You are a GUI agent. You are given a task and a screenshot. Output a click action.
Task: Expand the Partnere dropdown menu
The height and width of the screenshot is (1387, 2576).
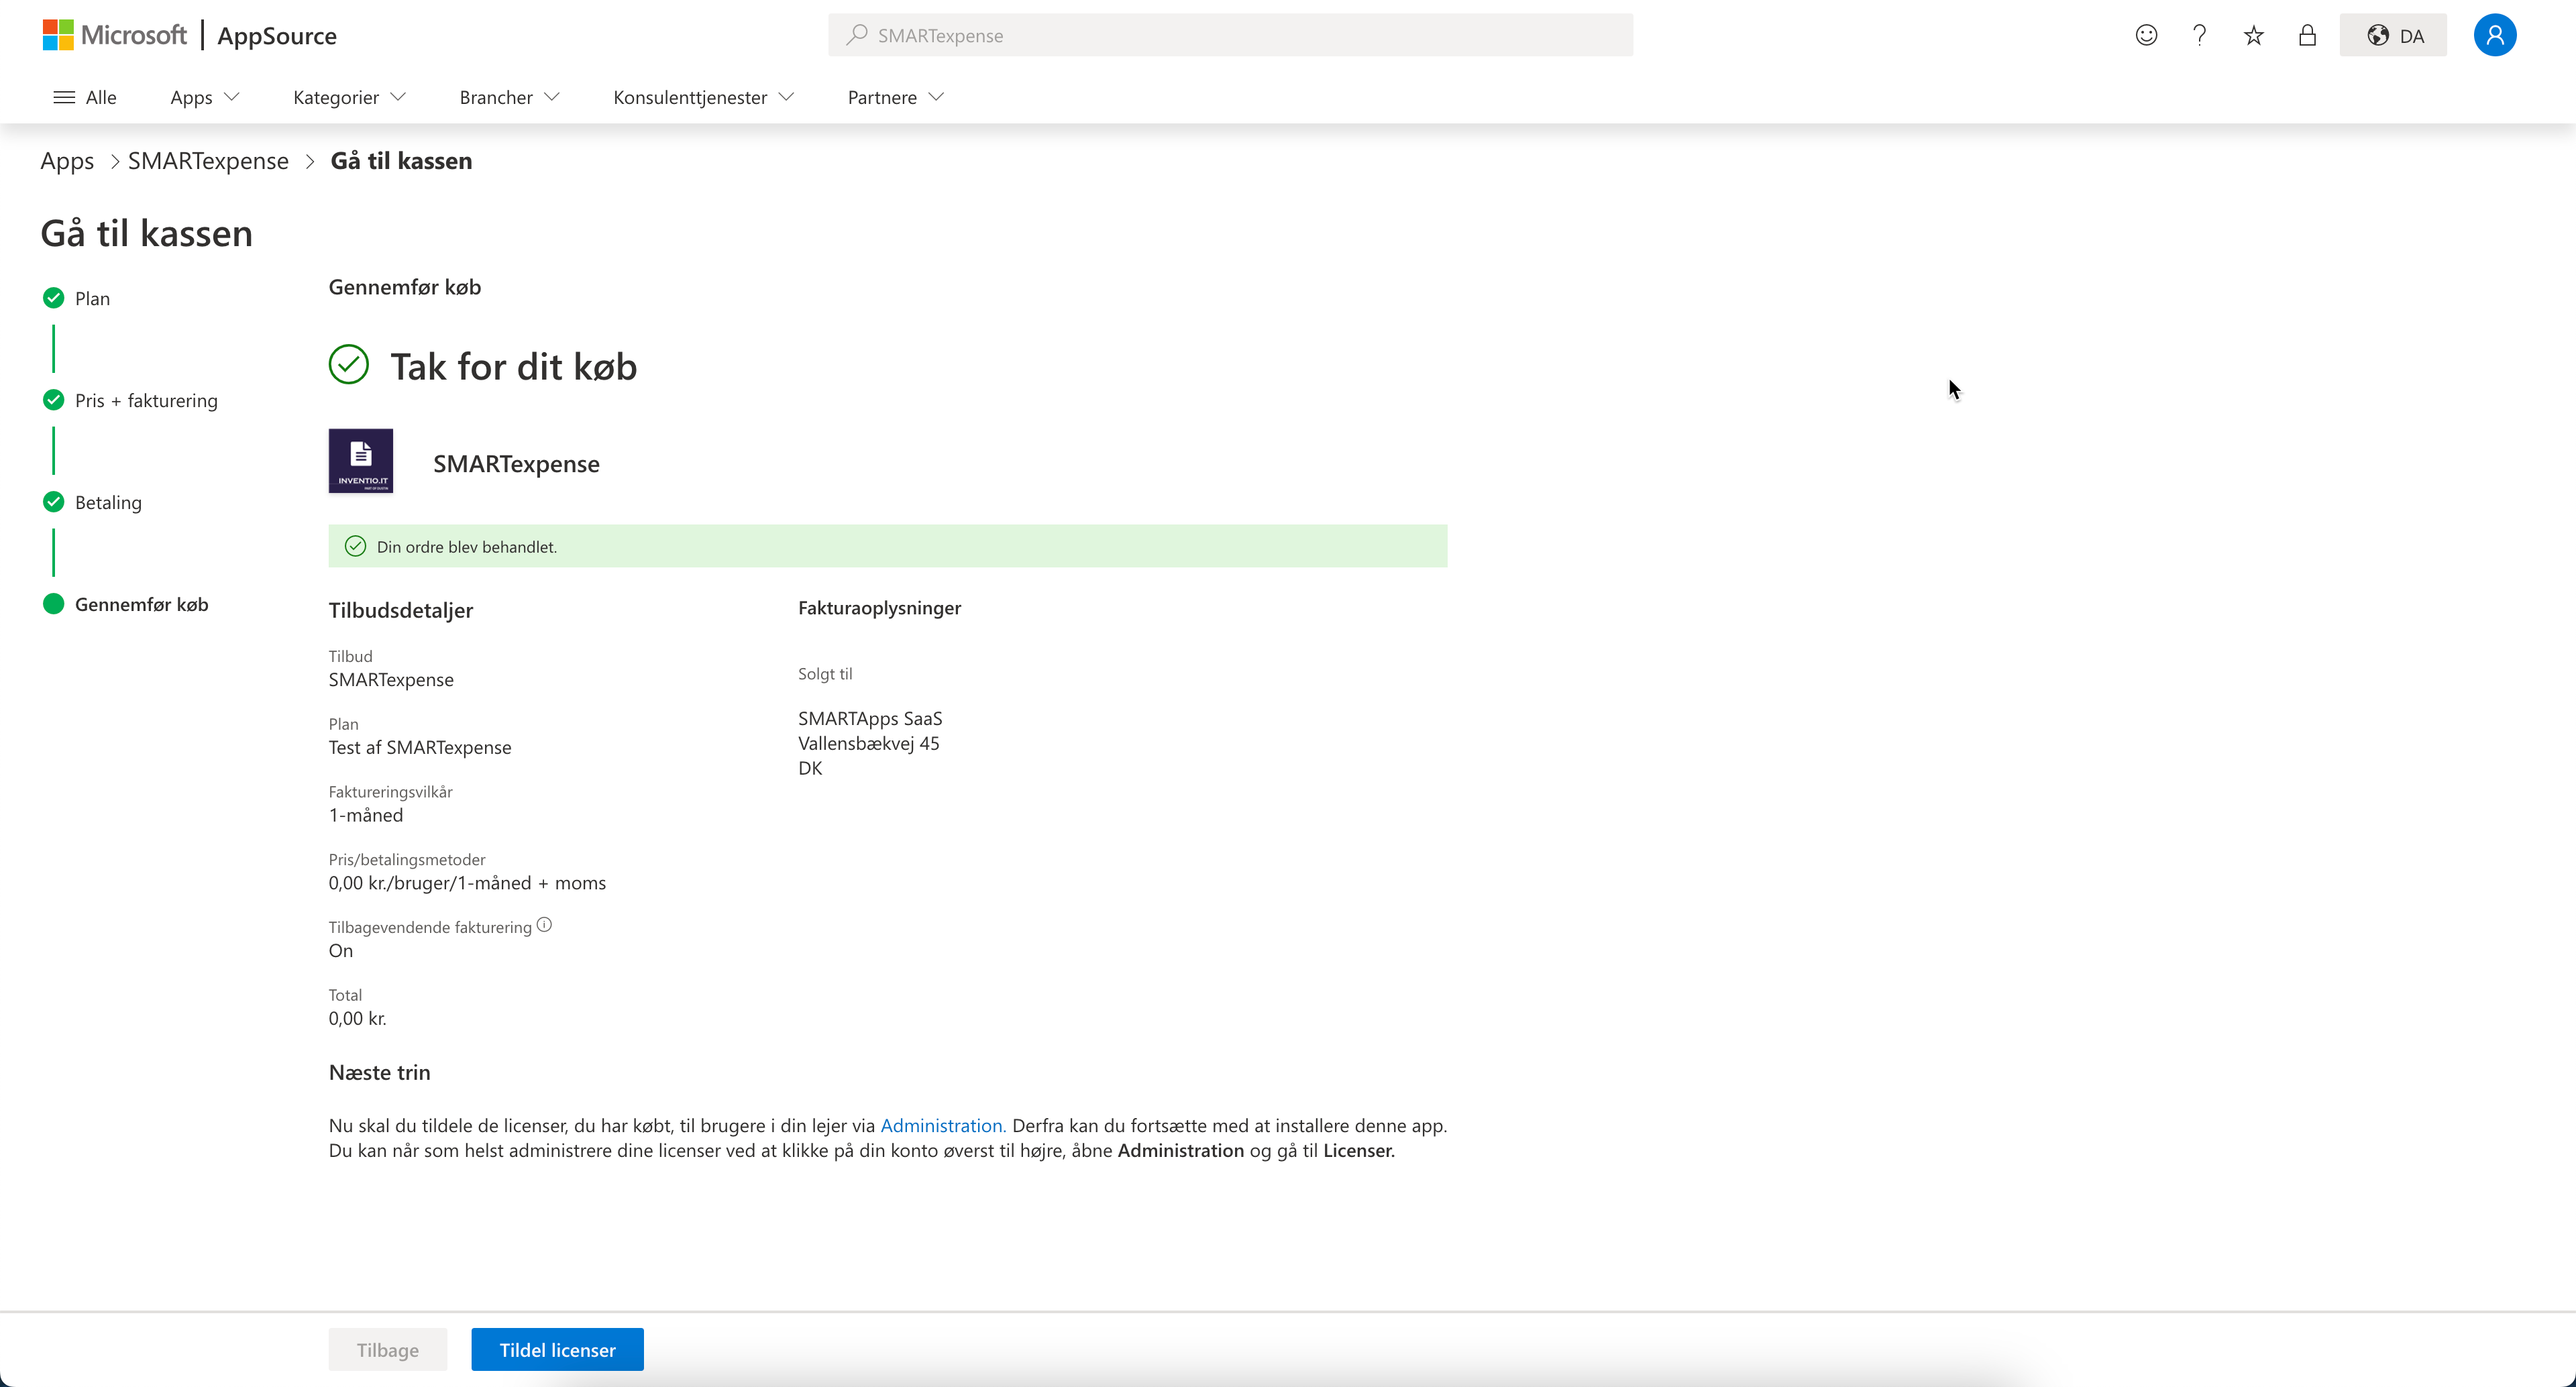895,97
